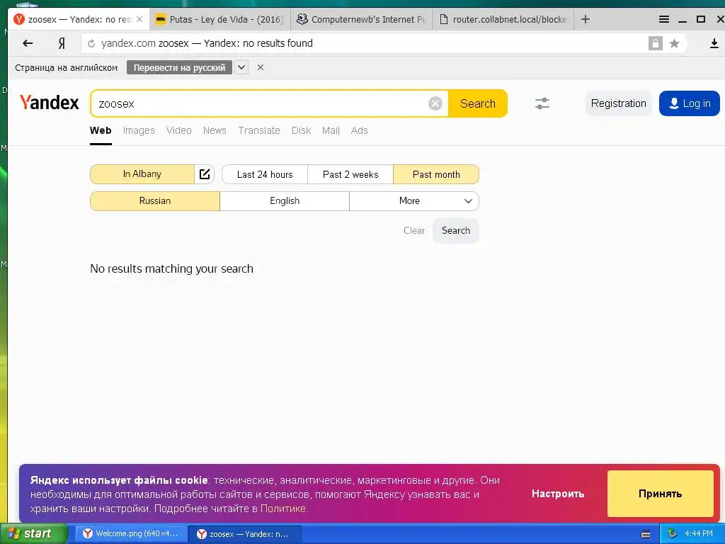Select the Last 24 hours filter
725x544 pixels.
click(x=265, y=174)
